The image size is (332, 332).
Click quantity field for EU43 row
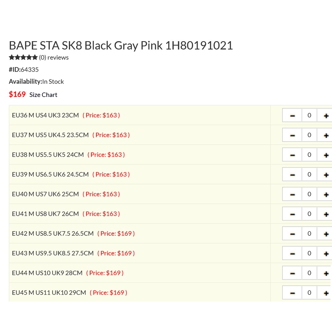[x=309, y=253]
